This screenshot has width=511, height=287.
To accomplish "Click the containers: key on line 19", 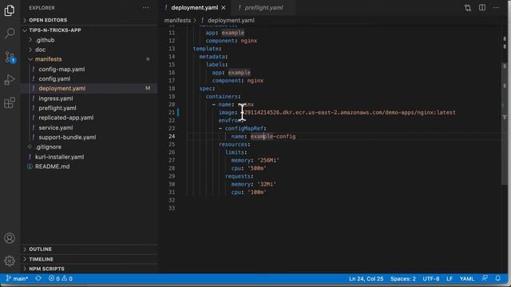I will [224, 96].
